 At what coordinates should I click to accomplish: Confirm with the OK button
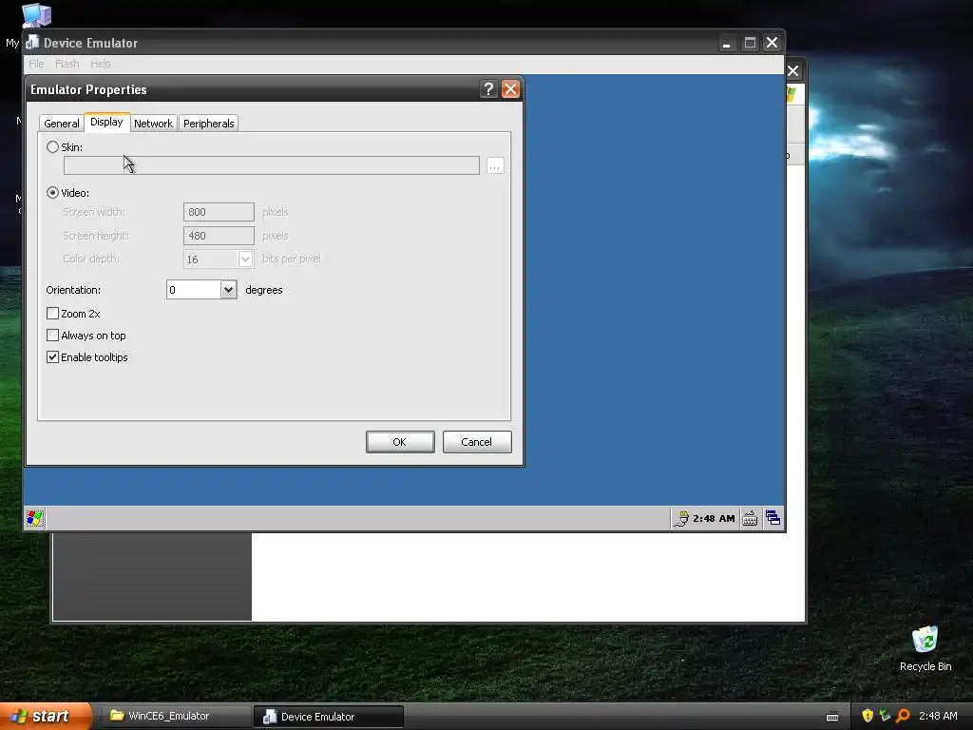(x=400, y=442)
